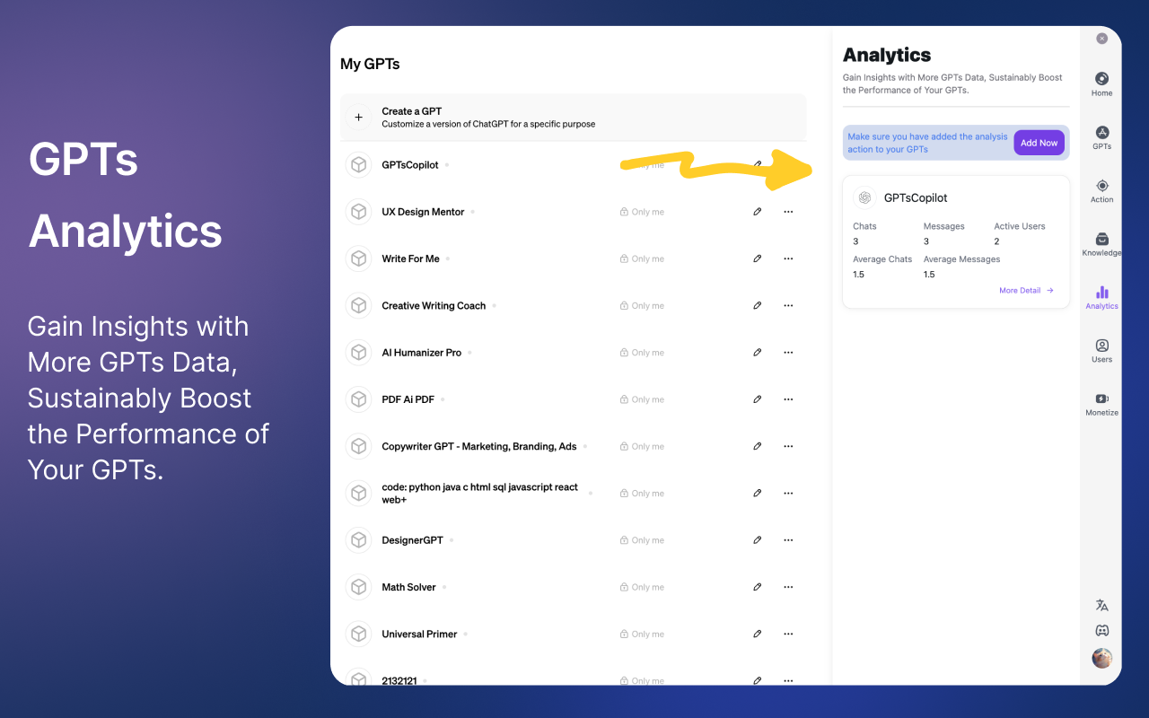
Task: Click the user profile avatar
Action: [1101, 658]
